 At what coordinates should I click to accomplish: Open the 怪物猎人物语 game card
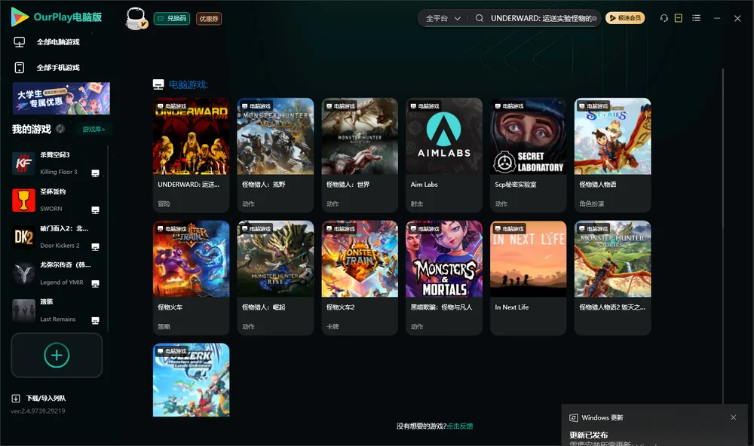click(612, 154)
